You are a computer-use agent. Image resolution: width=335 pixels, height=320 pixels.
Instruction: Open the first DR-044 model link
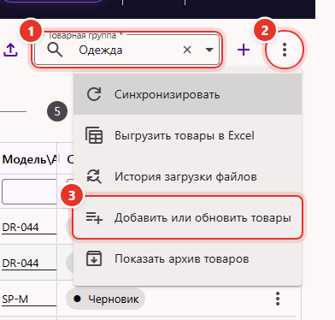[x=21, y=228]
